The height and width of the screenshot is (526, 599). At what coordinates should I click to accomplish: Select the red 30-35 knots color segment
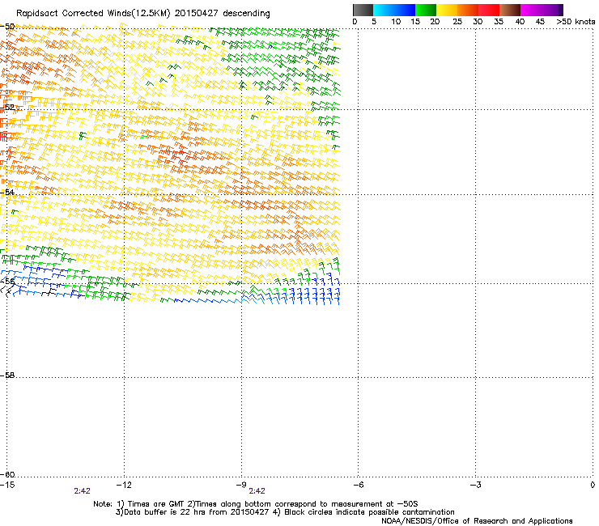tap(489, 10)
